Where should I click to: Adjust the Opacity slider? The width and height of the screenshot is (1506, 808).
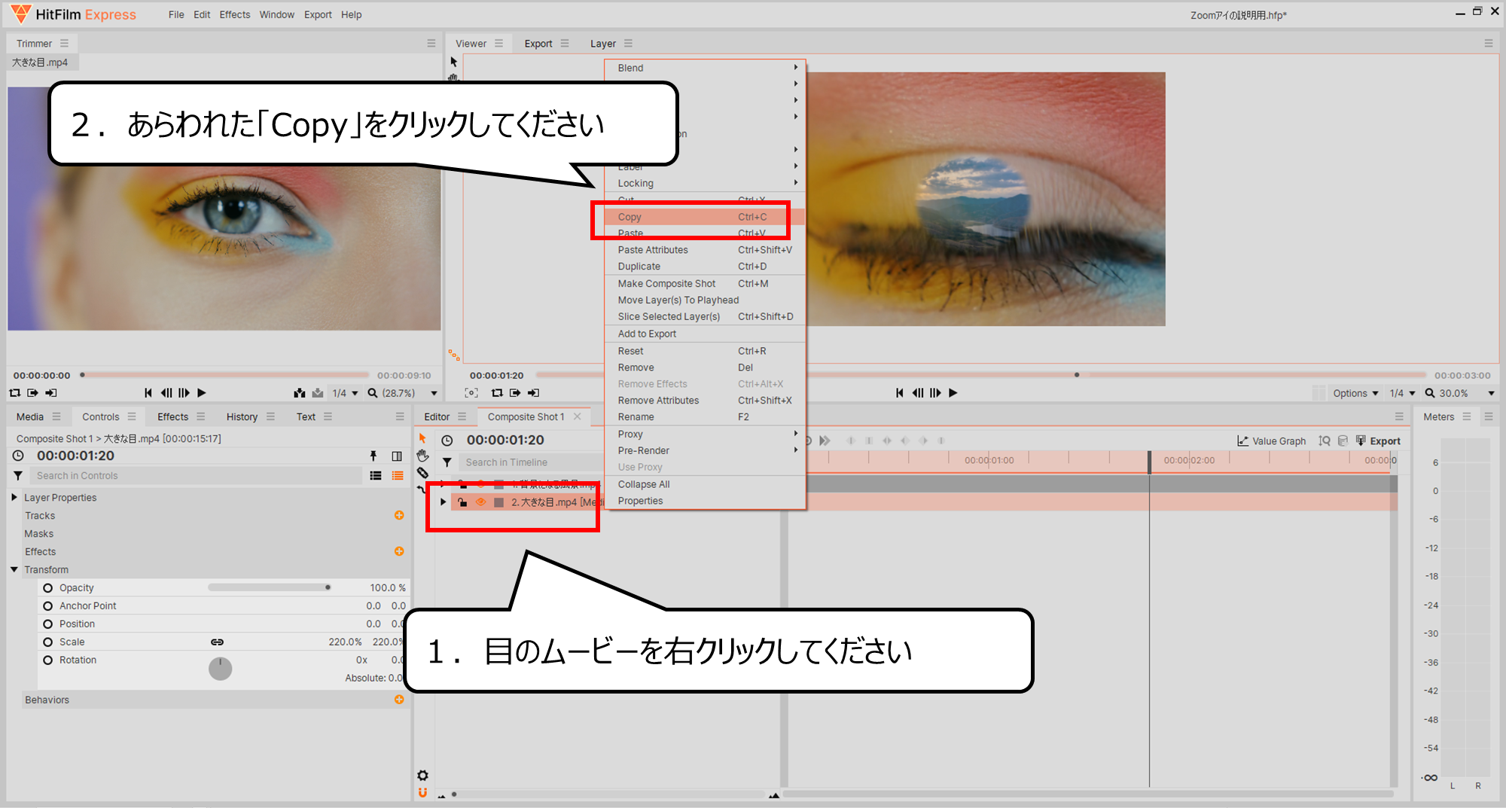pos(269,587)
